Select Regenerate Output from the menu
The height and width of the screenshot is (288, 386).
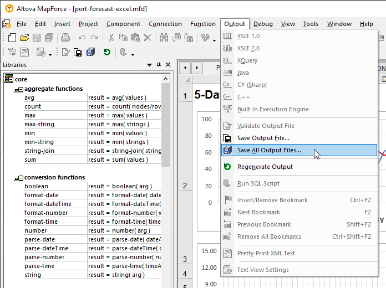[x=265, y=167]
